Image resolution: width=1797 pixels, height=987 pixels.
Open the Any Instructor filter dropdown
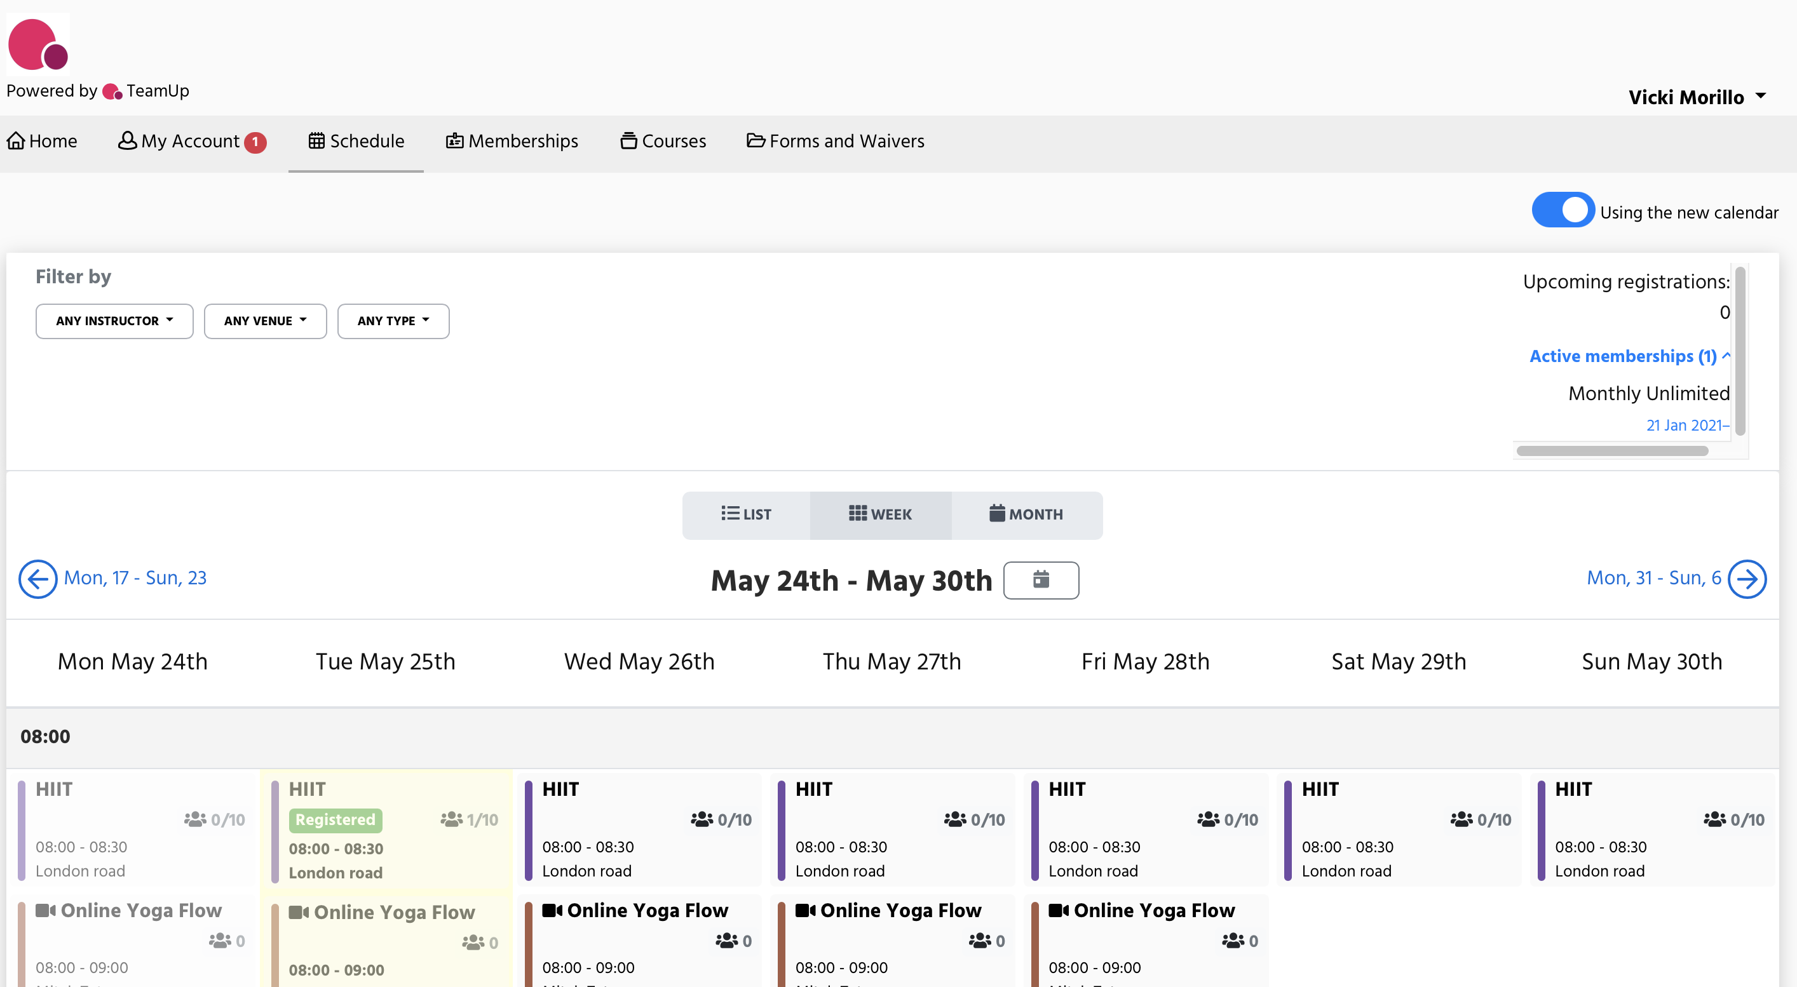(x=114, y=321)
